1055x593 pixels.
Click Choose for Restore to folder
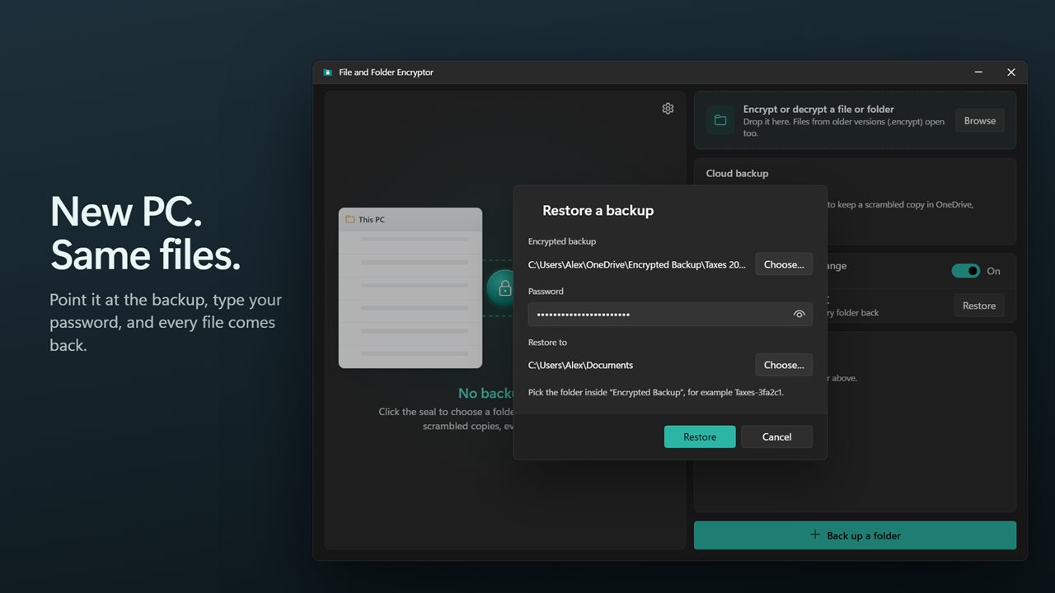coord(784,365)
